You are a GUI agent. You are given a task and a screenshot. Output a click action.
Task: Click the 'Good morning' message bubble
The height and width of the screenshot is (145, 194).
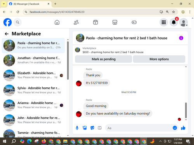tap(96, 106)
